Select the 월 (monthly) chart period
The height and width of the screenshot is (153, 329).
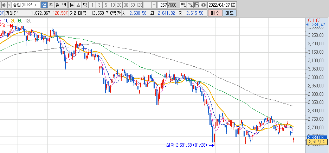tap(58, 5)
